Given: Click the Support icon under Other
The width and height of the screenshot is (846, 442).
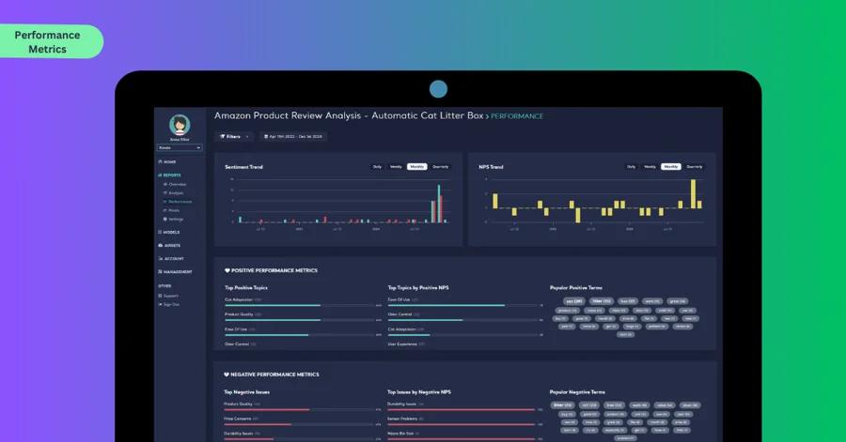Looking at the screenshot, I should (x=160, y=296).
